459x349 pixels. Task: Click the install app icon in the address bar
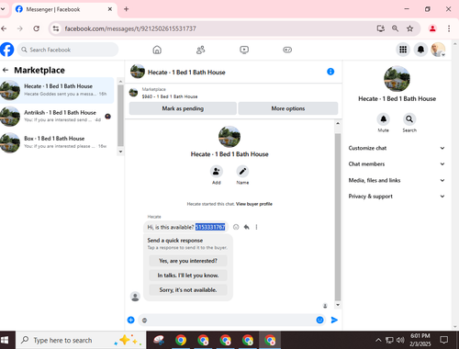(380, 28)
